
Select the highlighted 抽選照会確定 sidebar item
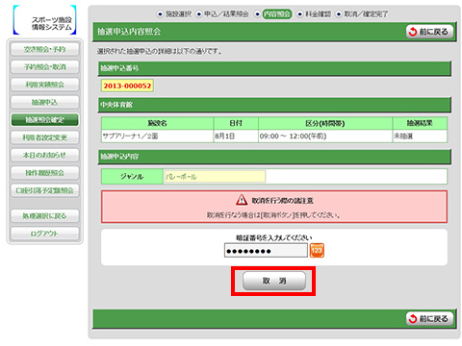click(x=45, y=120)
